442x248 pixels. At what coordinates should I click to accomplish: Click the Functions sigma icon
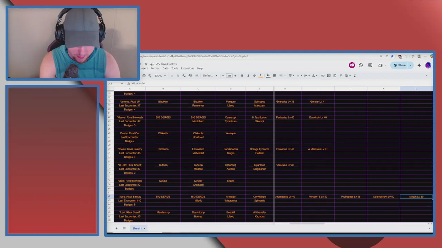pos(355,76)
